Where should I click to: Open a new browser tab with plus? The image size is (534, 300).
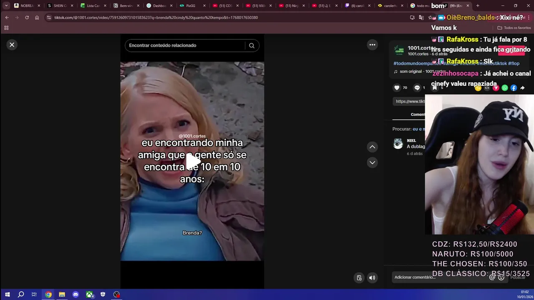coord(478,6)
